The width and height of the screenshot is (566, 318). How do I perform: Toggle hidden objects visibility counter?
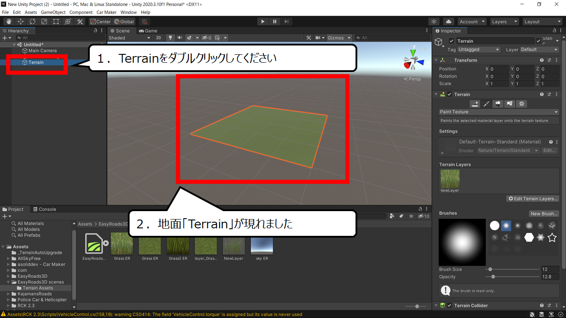(x=207, y=38)
